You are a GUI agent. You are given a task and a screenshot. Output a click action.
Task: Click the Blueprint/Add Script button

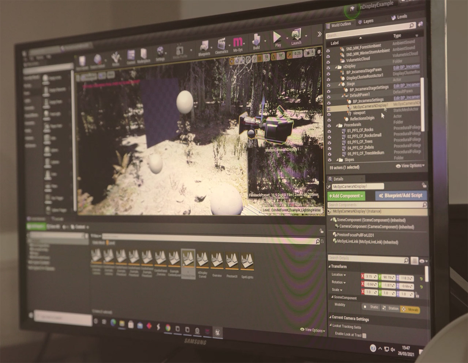click(x=401, y=195)
